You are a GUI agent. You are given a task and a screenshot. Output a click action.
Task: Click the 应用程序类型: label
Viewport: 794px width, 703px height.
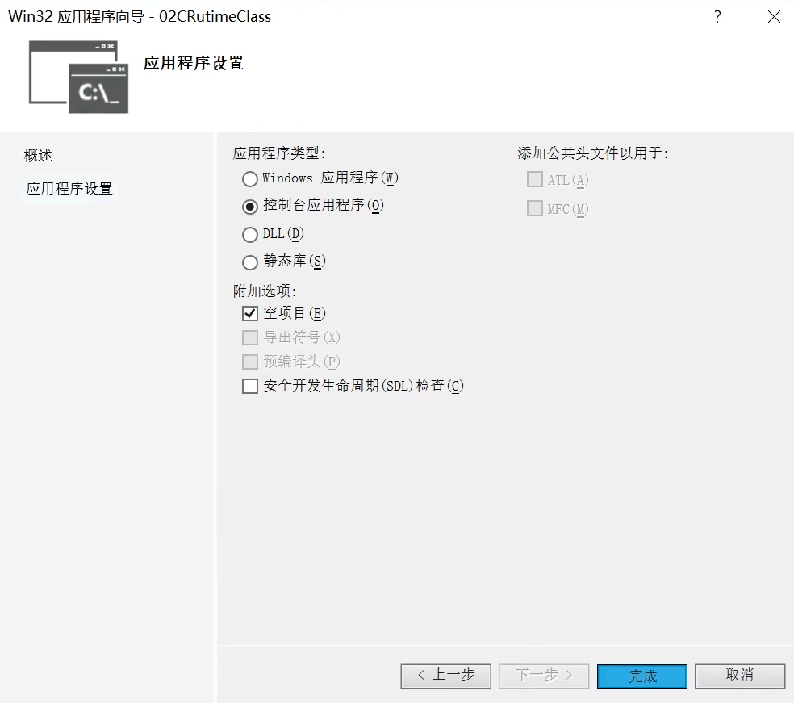click(x=279, y=153)
